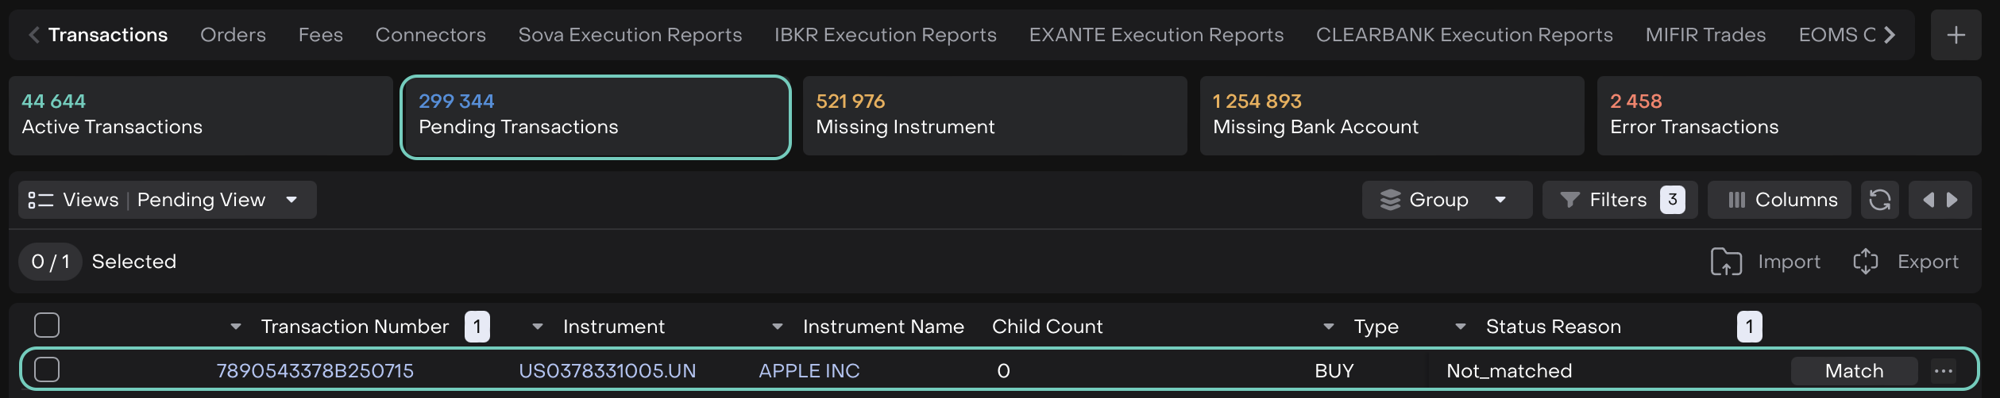The width and height of the screenshot is (2000, 398).
Task: Open the three-dot row actions menu
Action: pos(1943,371)
